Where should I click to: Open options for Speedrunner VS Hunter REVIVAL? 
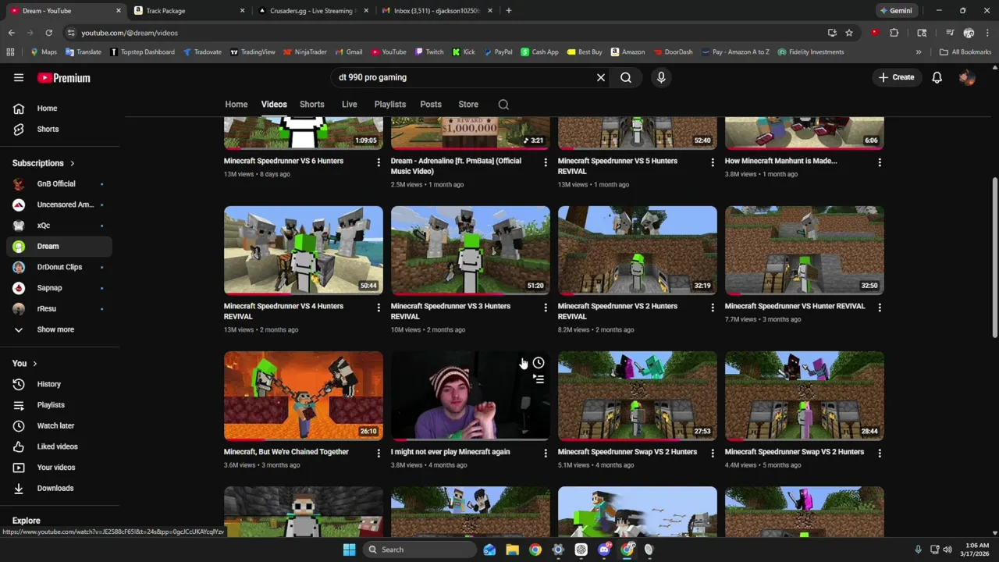(x=880, y=308)
